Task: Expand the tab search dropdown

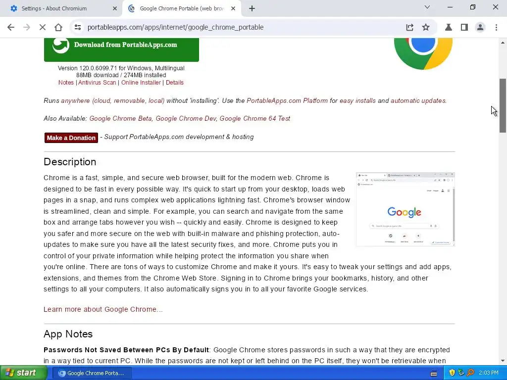Action: coord(427,7)
